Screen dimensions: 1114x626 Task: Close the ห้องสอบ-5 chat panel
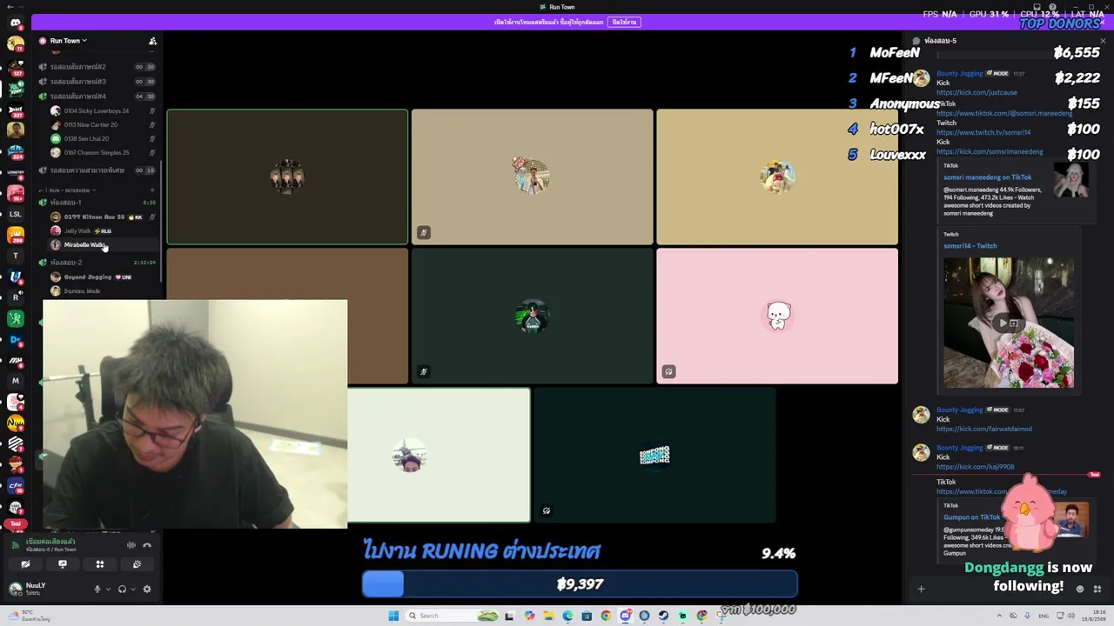click(1103, 41)
